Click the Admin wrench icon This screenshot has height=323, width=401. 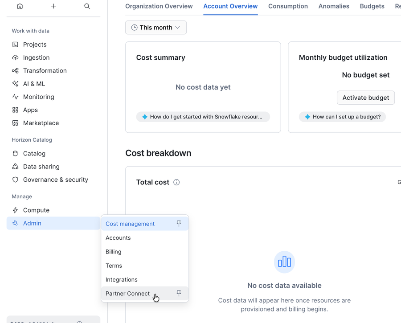pyautogui.click(x=15, y=223)
